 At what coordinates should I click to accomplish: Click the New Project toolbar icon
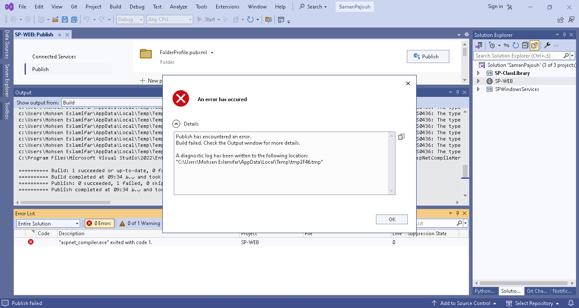click(x=41, y=19)
